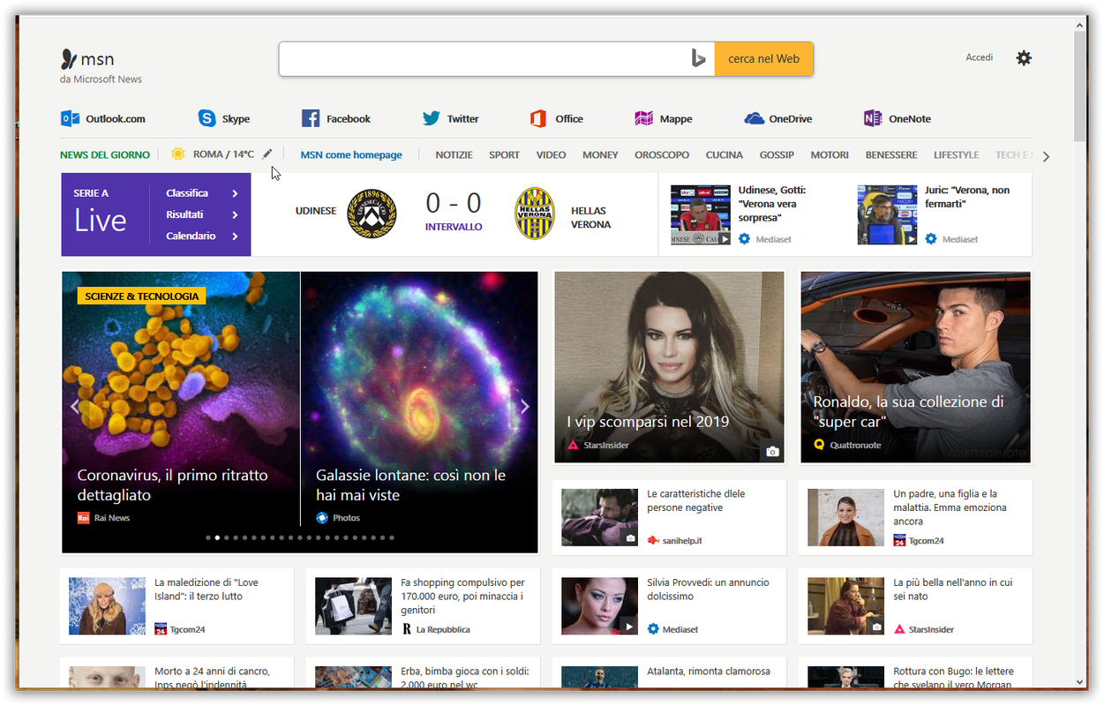The width and height of the screenshot is (1104, 706).
Task: Open the Skype shortcut icon
Action: coord(207,118)
